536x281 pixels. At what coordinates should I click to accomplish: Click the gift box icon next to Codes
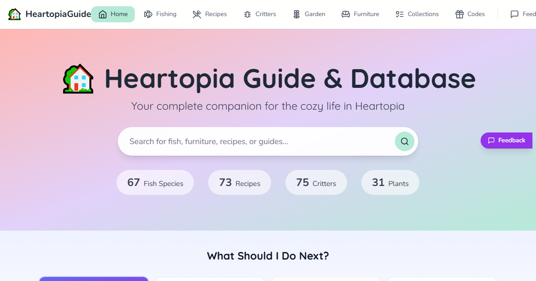460,14
